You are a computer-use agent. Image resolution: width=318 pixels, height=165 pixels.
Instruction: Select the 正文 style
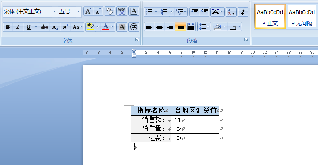pos(270,16)
